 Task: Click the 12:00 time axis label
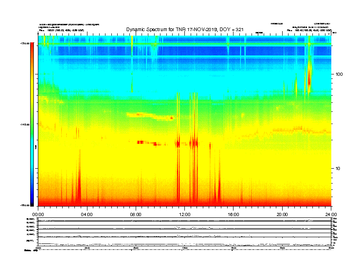click(x=185, y=215)
